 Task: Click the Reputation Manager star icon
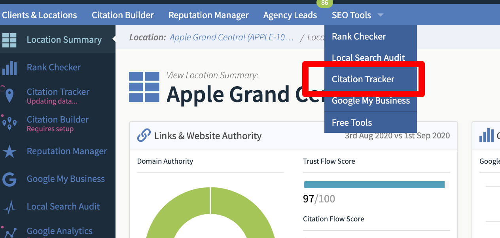[9, 151]
